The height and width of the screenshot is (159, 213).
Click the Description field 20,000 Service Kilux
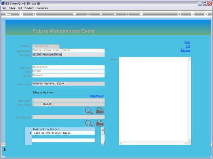coord(68,55)
